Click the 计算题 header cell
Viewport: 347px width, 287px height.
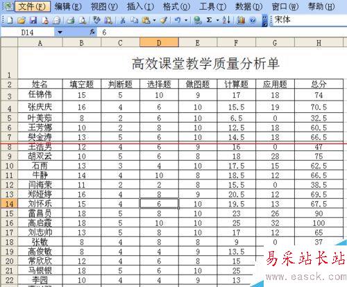click(237, 84)
